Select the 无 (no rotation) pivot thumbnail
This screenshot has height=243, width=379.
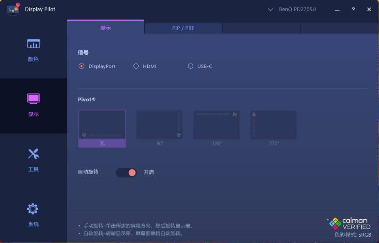click(x=102, y=125)
